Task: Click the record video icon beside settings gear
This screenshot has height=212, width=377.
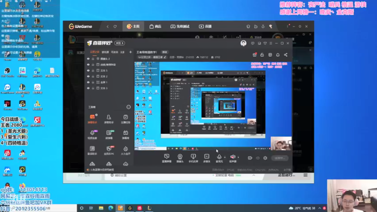Action: (x=250, y=158)
